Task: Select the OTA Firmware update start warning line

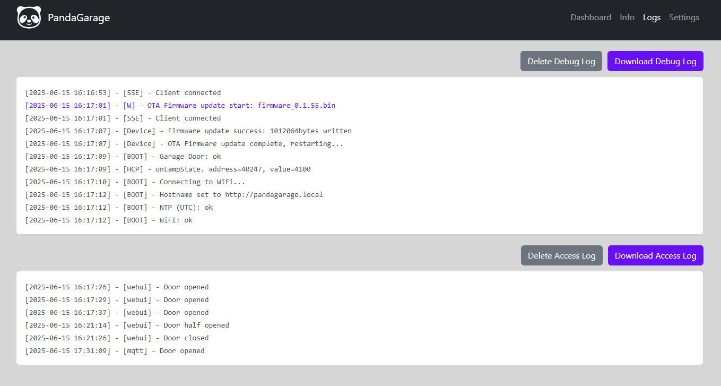Action: (180, 106)
